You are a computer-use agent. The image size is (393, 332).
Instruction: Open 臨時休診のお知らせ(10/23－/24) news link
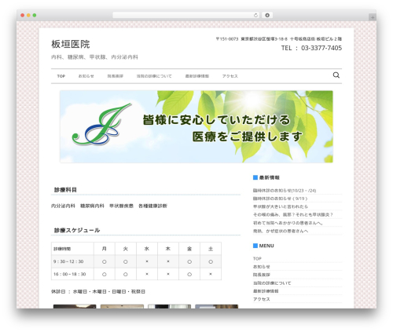(x=285, y=191)
